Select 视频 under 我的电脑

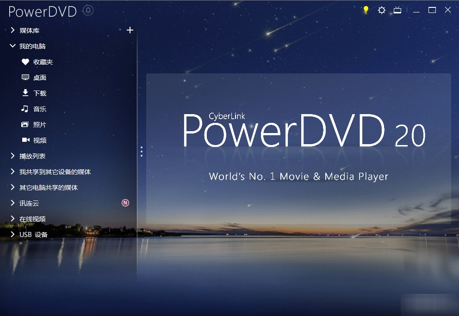tap(39, 140)
